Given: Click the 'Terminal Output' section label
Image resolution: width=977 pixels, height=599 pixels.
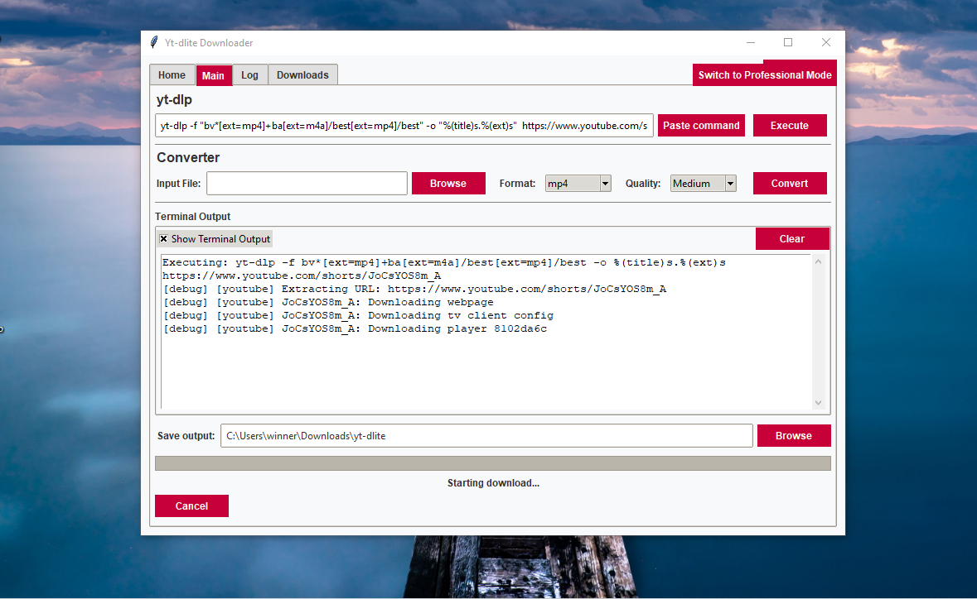Looking at the screenshot, I should (192, 217).
